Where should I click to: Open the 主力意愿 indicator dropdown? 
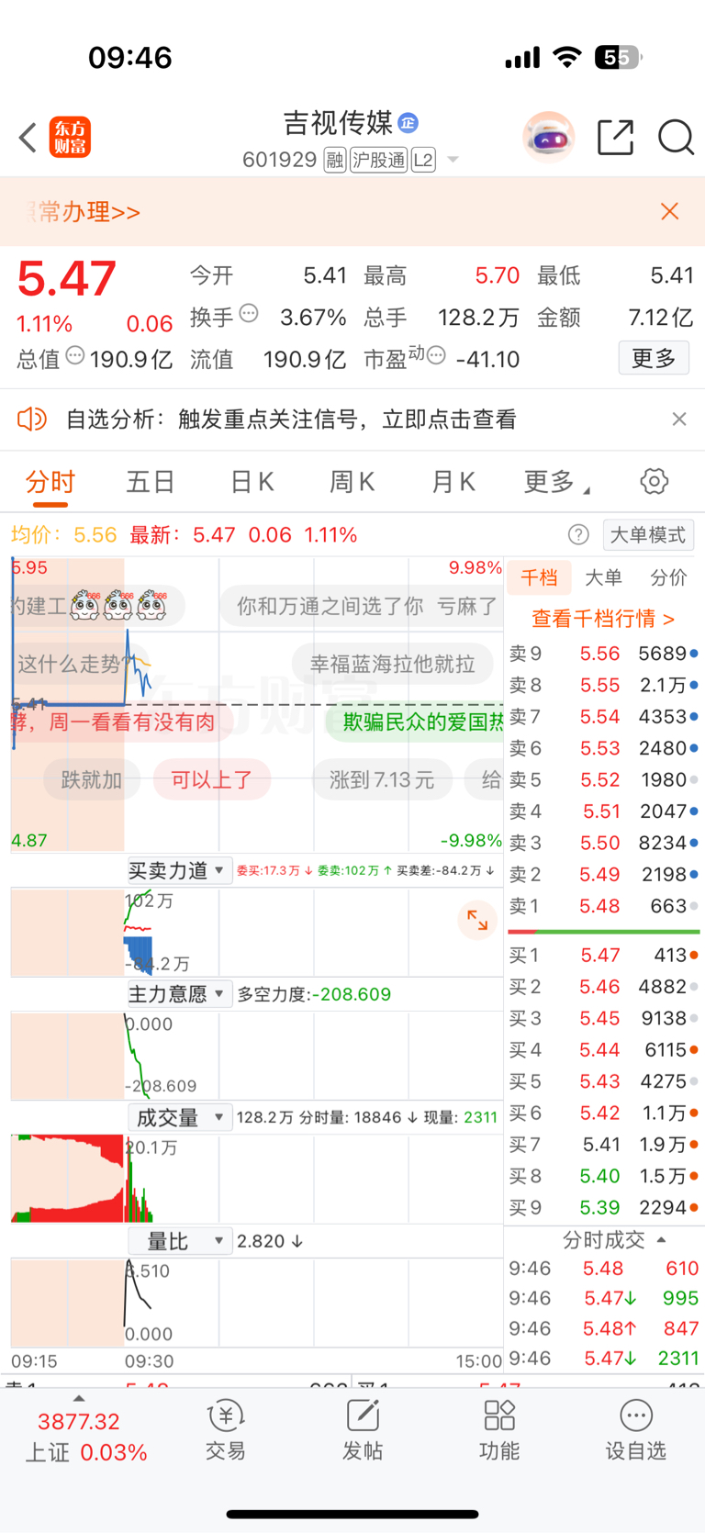179,994
